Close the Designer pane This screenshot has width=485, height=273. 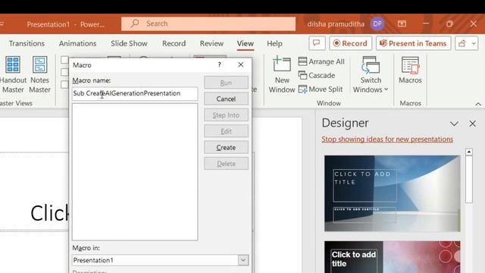pos(472,124)
